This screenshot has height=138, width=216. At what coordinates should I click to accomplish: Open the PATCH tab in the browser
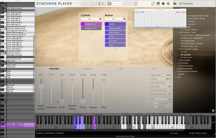pyautogui.click(x=204, y=9)
